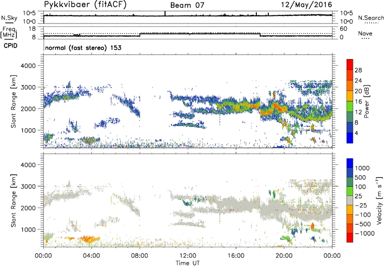
Task: Click the frequency step-up at 08:00
Action: pos(140,35)
